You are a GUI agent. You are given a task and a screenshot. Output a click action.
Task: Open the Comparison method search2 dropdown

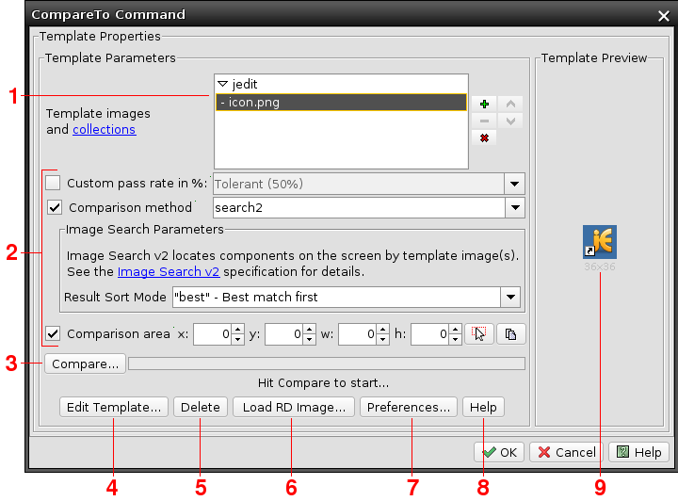point(514,207)
